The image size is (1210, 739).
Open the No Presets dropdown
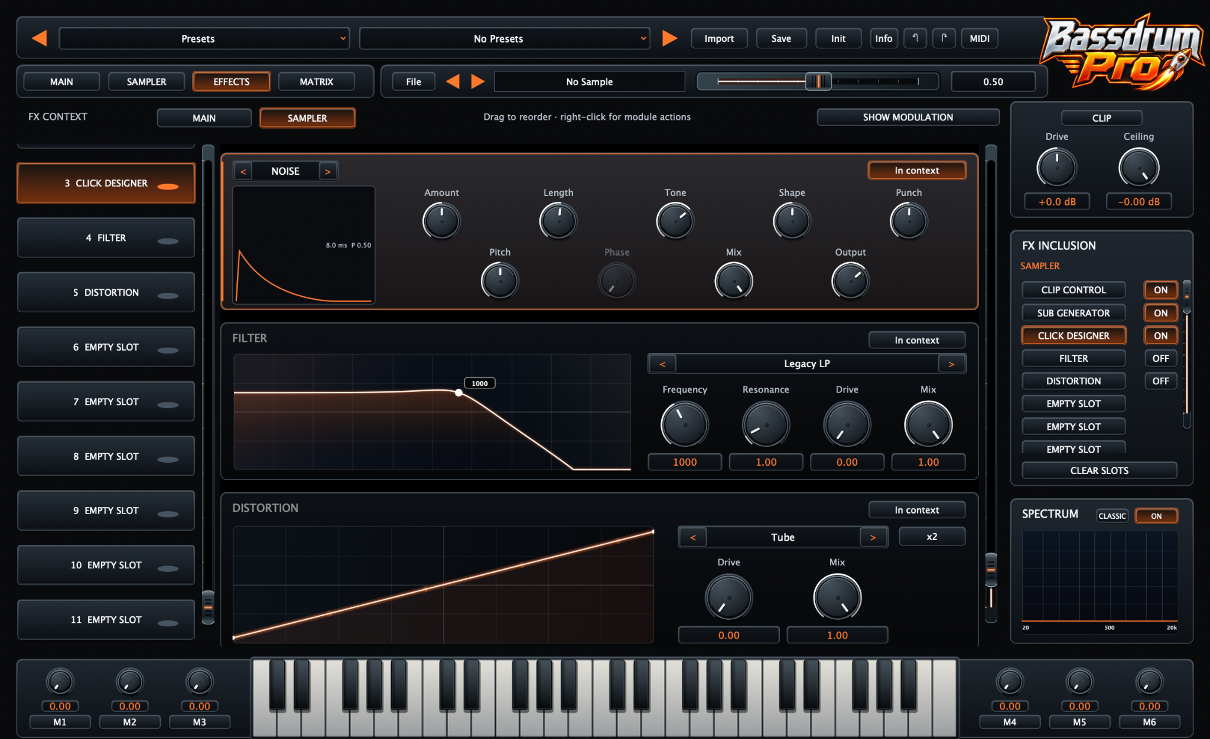[x=505, y=38]
